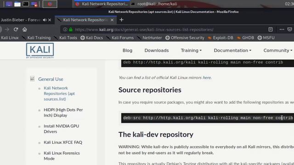Show site information icon in address bar

(65, 29)
